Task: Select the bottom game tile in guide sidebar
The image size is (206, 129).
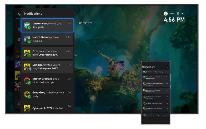Action: [18, 86]
